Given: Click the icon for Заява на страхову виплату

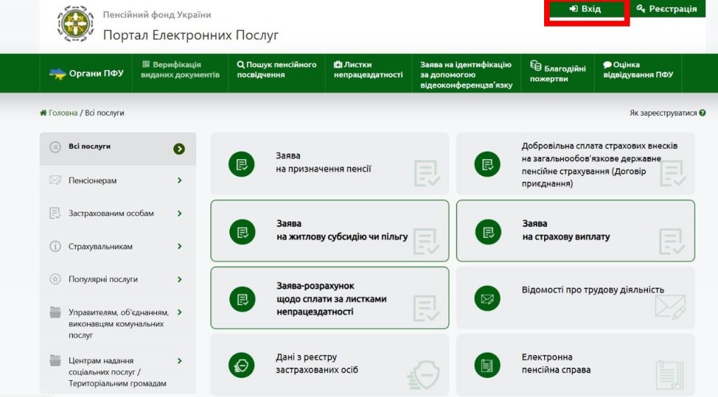Looking at the screenshot, I should (x=487, y=231).
